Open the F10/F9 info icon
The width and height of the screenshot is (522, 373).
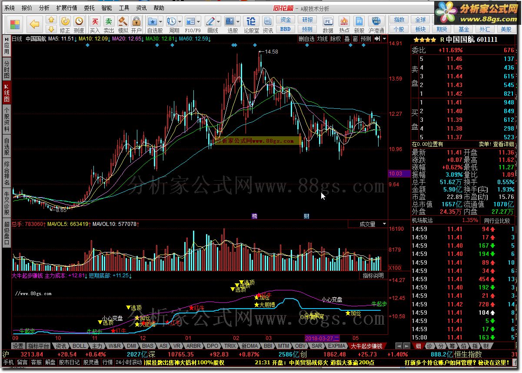point(190,21)
